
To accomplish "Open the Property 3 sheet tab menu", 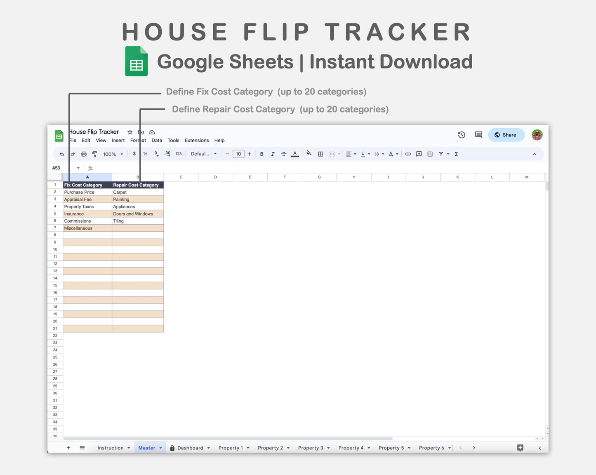I will click(328, 448).
